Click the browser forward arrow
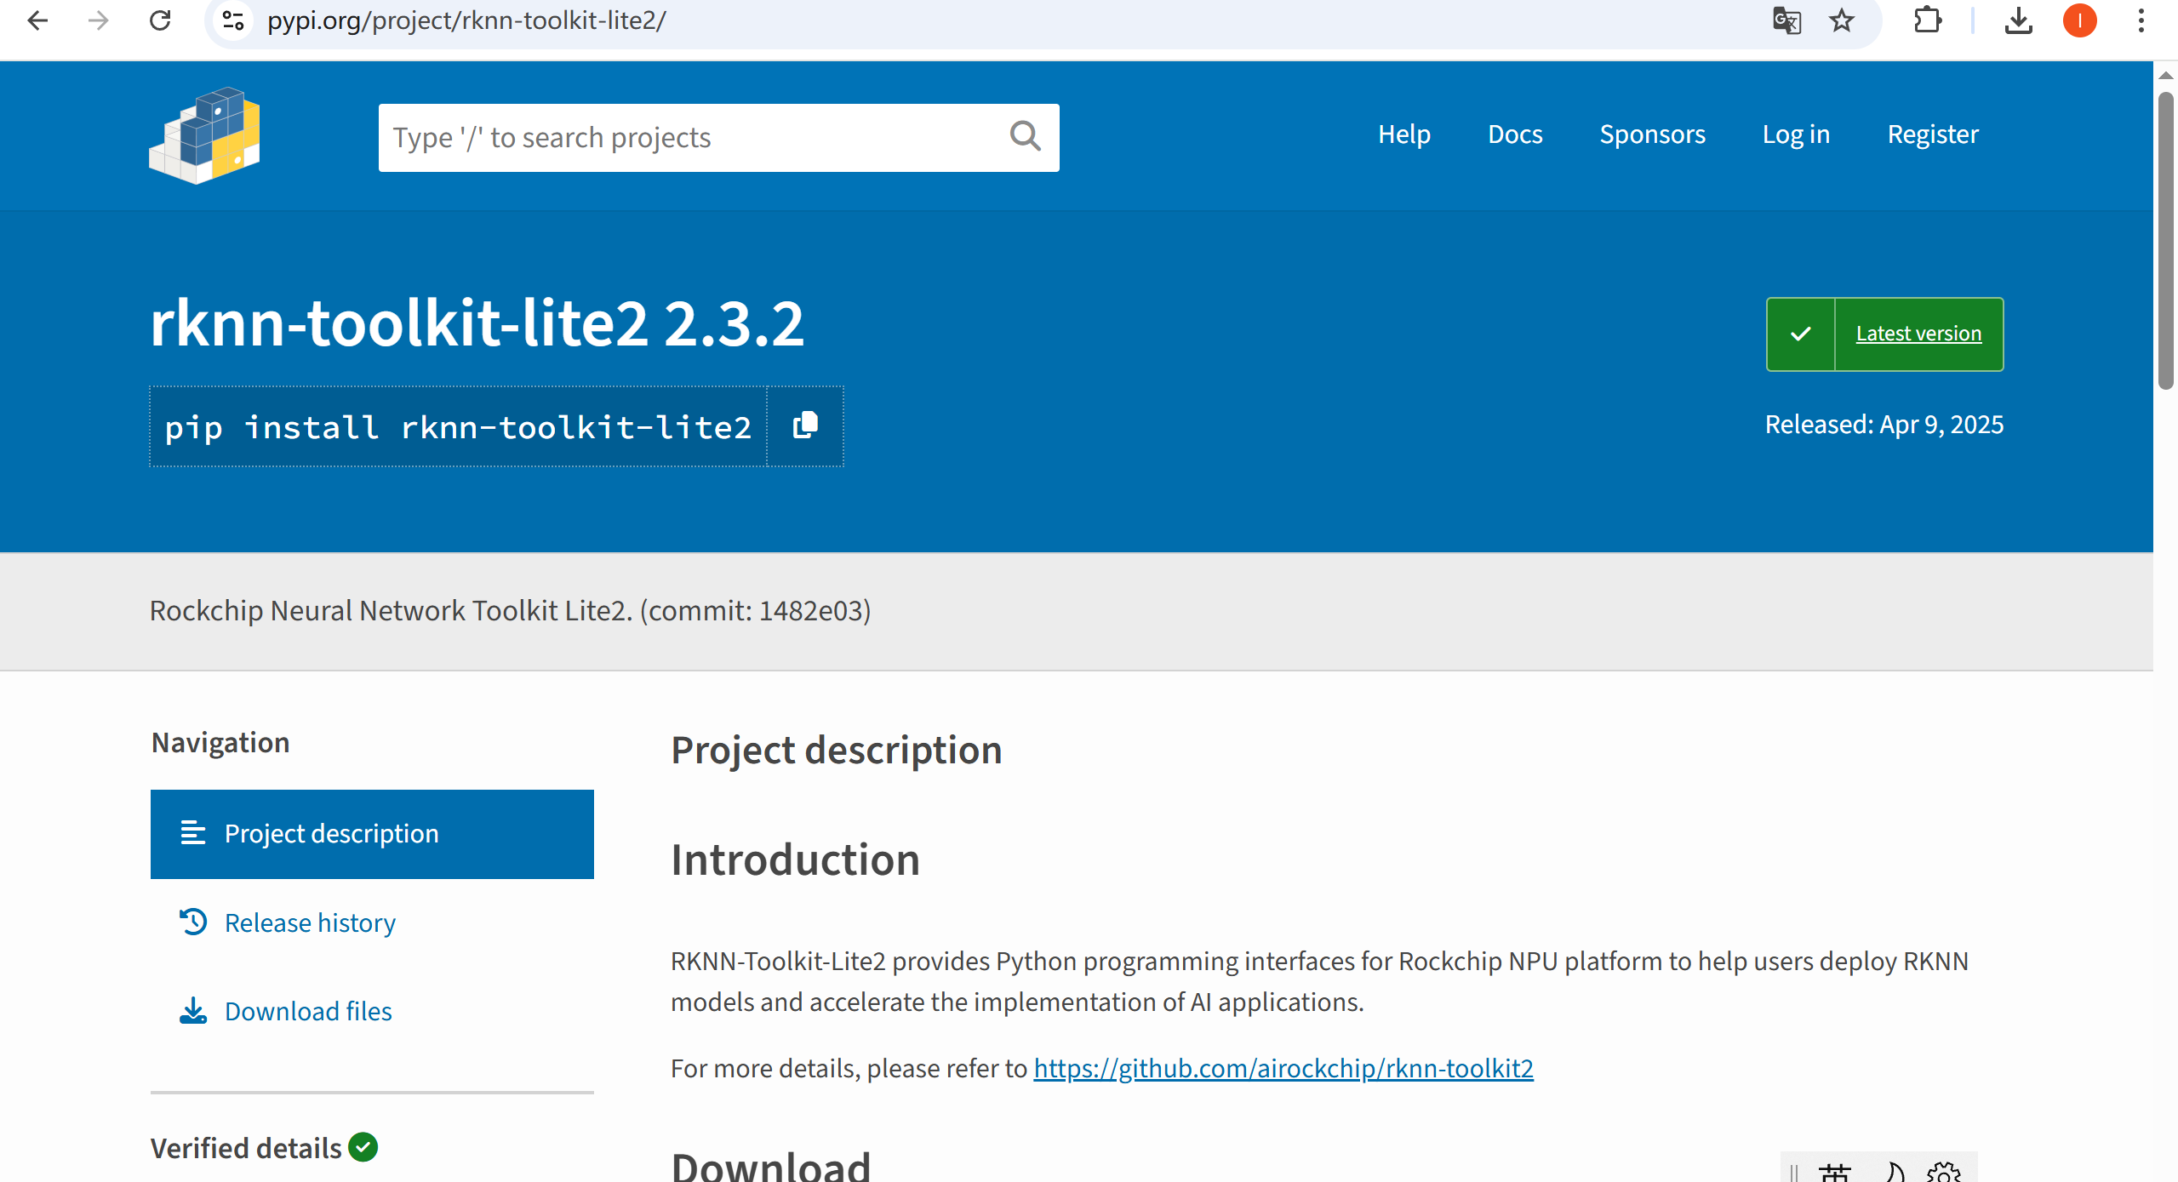Screen dimensions: 2178x1182 pyautogui.click(x=99, y=20)
